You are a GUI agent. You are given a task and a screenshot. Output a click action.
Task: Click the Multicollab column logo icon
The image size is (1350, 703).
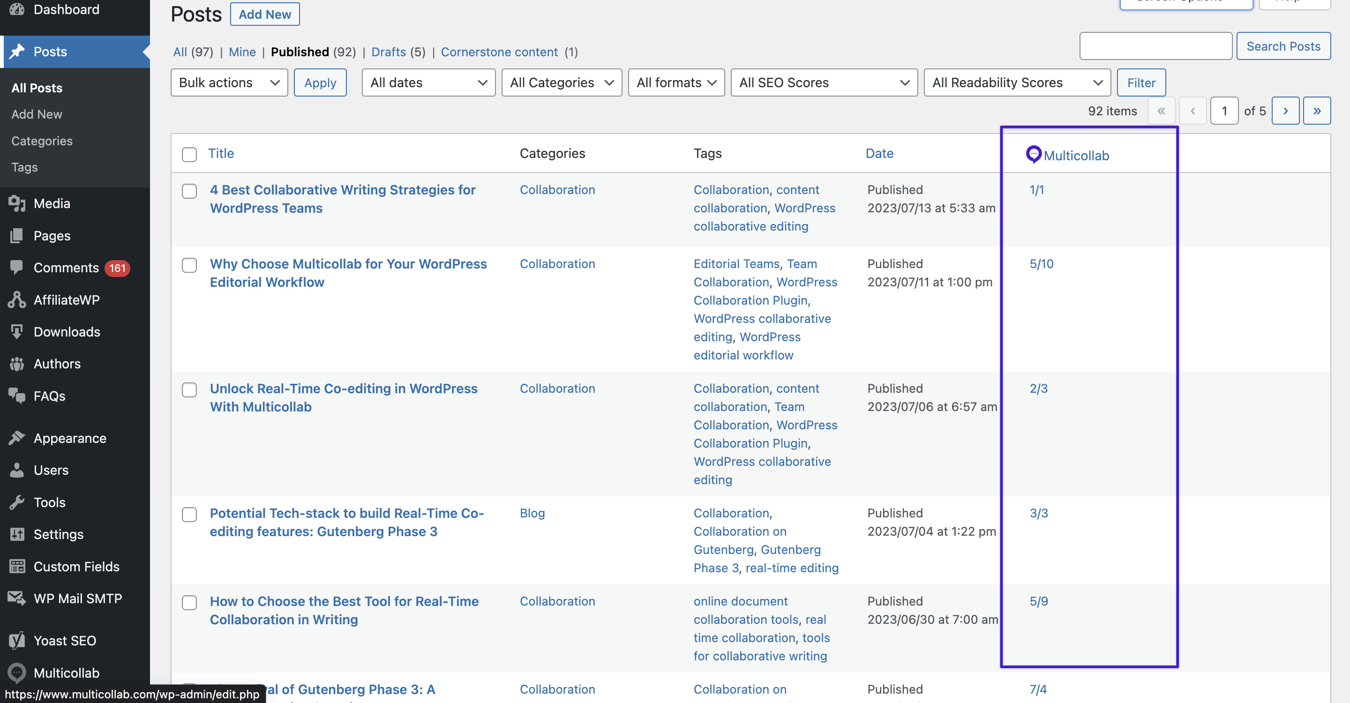(1033, 154)
